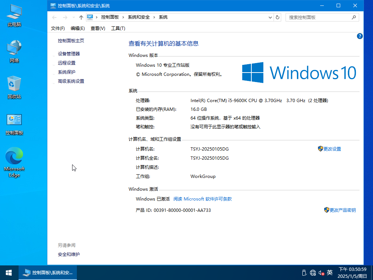Open the network globe tray icon
The width and height of the screenshot is (373, 280).
313,273
